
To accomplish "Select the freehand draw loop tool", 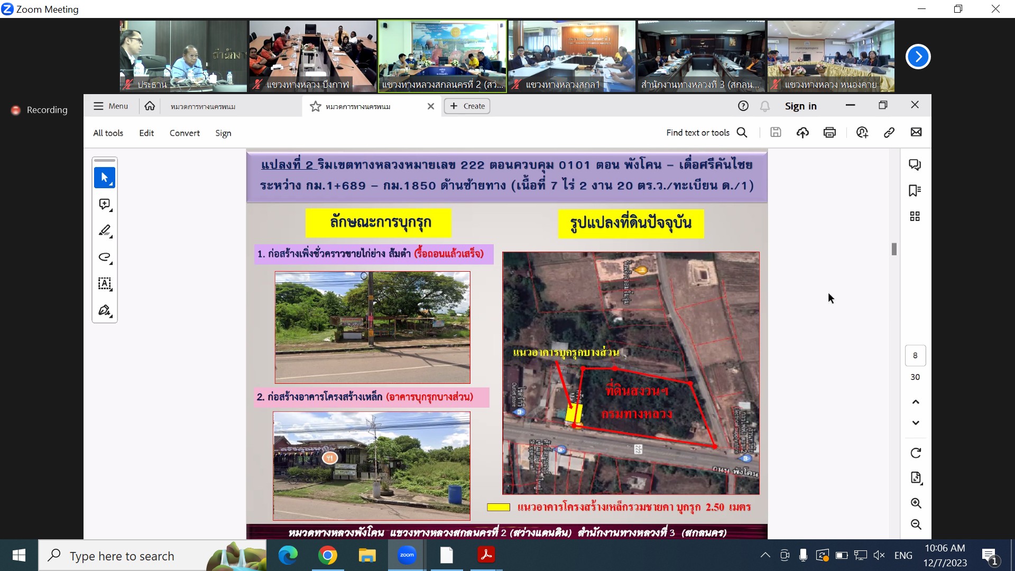I will click(x=104, y=257).
